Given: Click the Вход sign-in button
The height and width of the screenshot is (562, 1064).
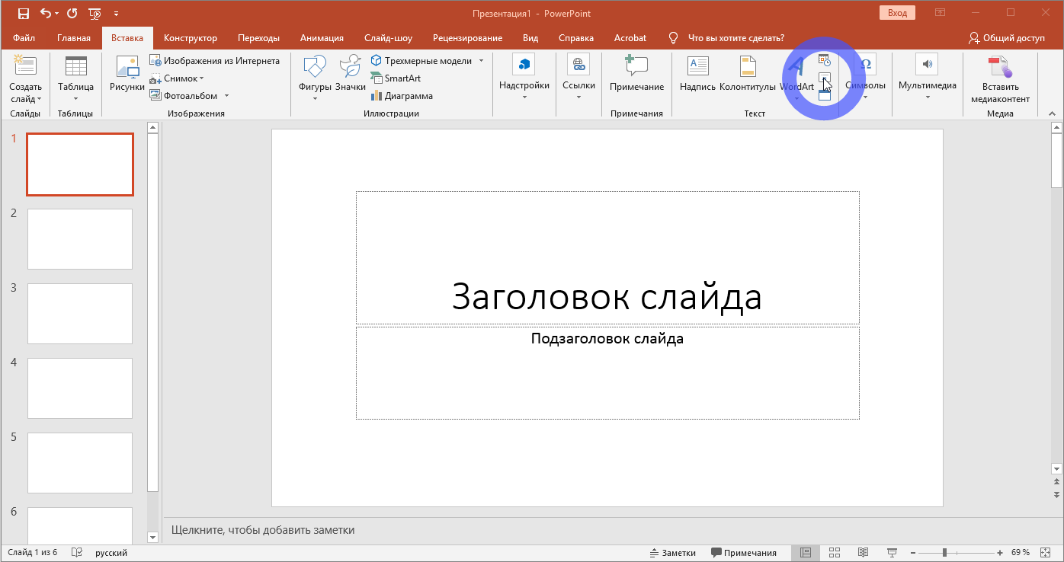Looking at the screenshot, I should (897, 13).
